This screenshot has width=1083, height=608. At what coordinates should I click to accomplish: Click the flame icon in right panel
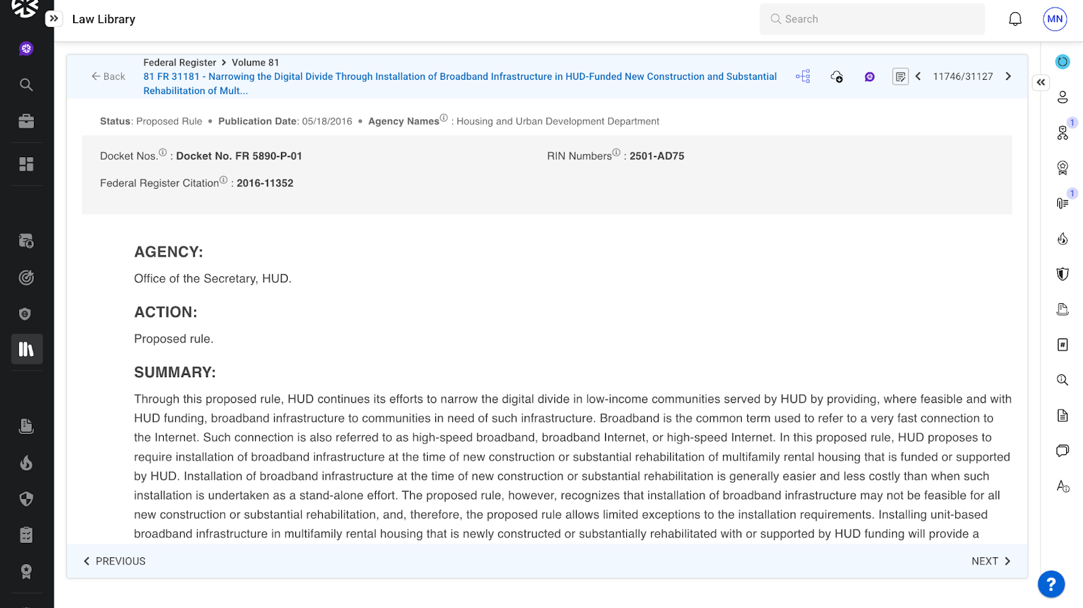[1062, 238]
